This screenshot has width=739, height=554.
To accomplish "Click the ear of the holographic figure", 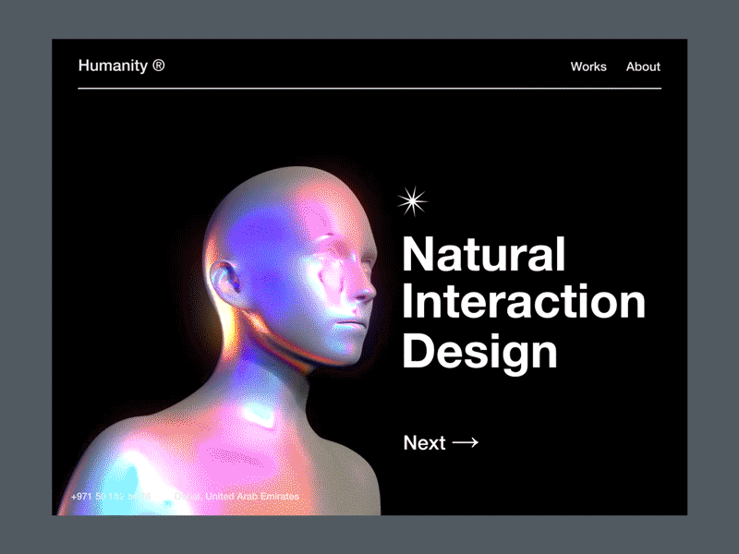I will pyautogui.click(x=224, y=280).
